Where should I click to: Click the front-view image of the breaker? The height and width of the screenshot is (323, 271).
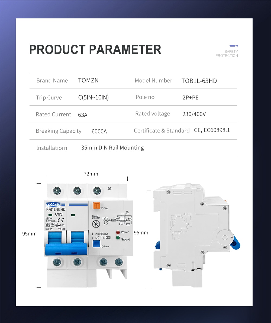(x=88, y=235)
